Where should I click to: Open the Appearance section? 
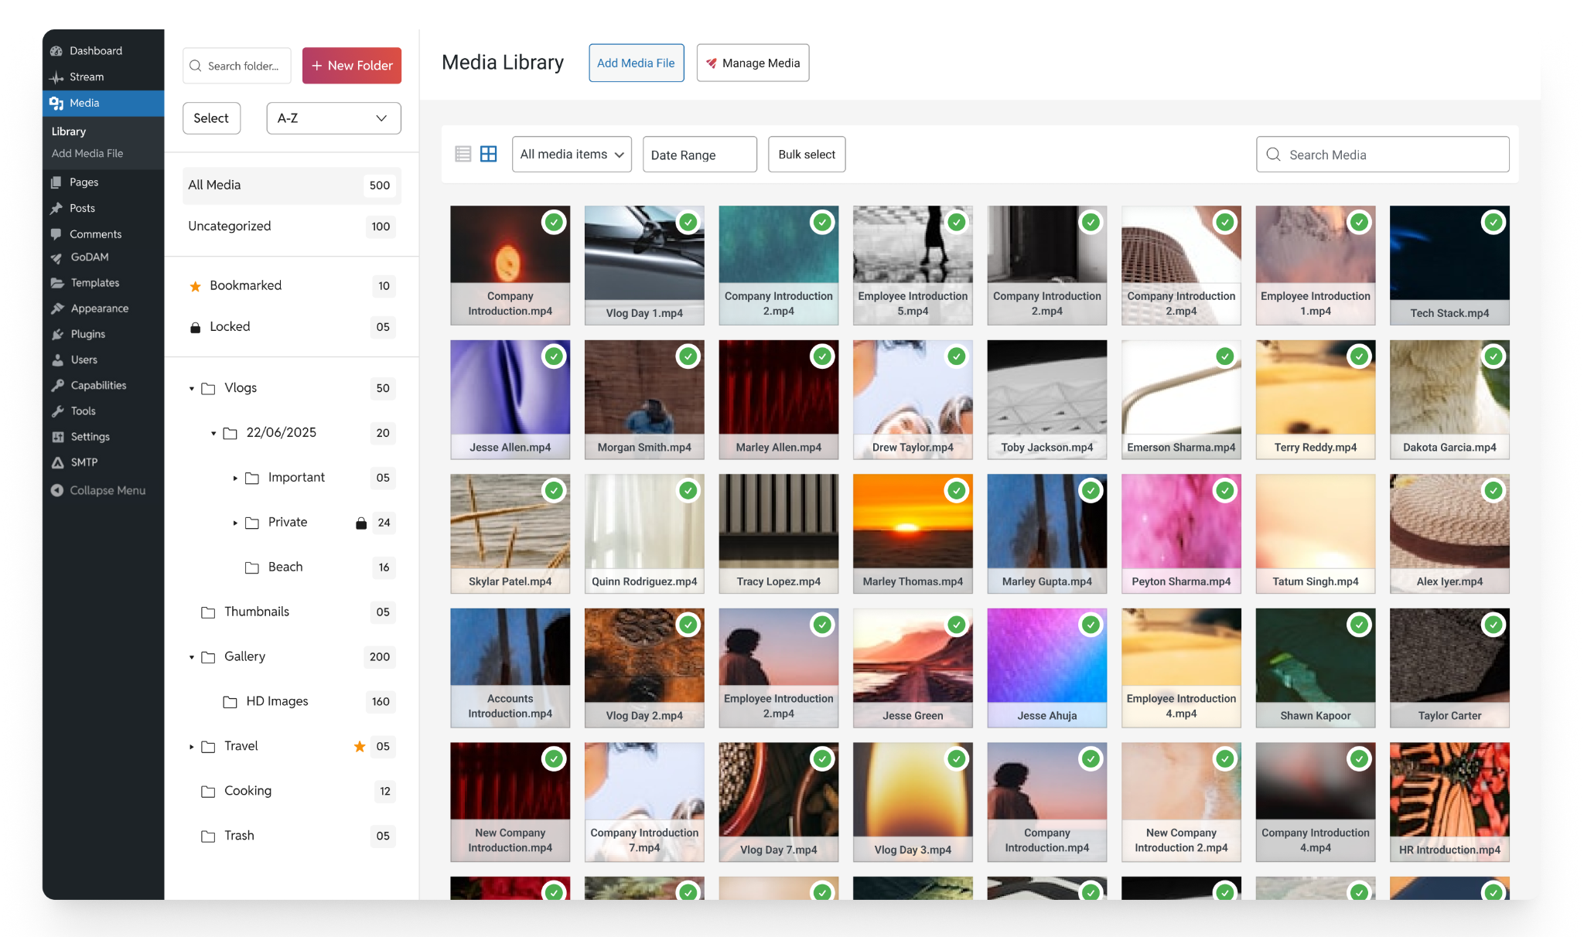pyautogui.click(x=98, y=308)
